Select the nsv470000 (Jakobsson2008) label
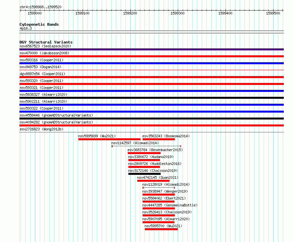 [44, 53]
